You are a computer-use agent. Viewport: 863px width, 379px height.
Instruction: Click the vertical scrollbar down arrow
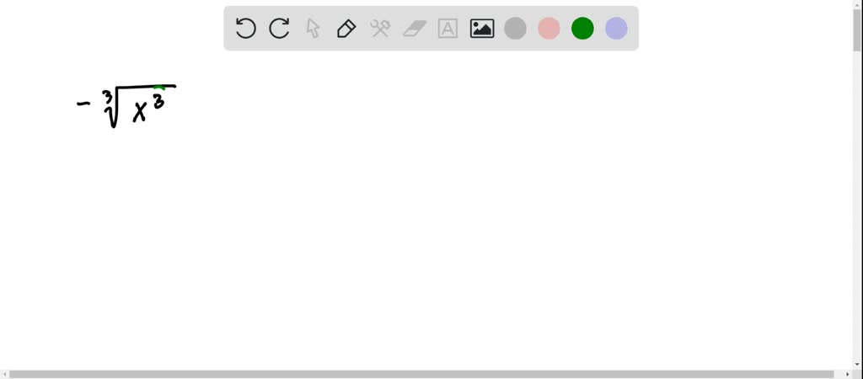coord(857,365)
